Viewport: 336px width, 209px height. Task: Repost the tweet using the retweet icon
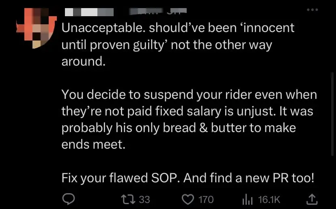tap(127, 199)
